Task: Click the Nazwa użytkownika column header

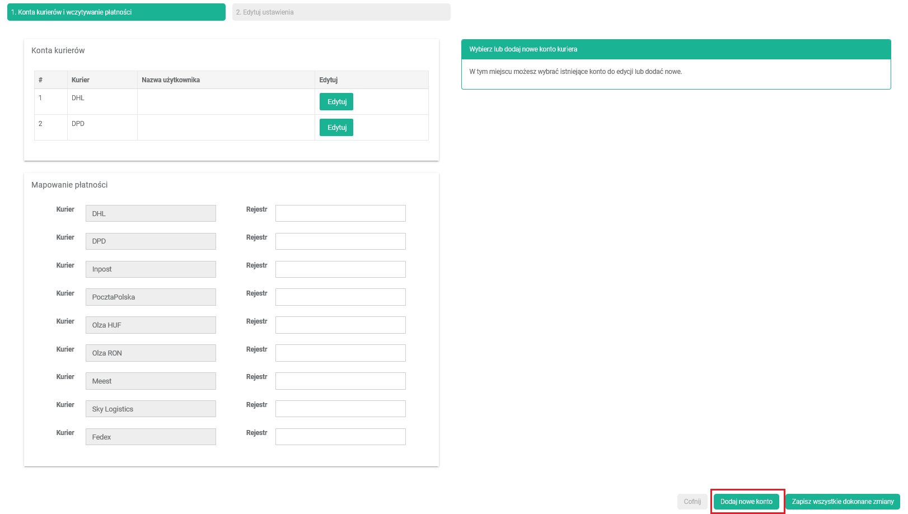Action: coord(171,80)
